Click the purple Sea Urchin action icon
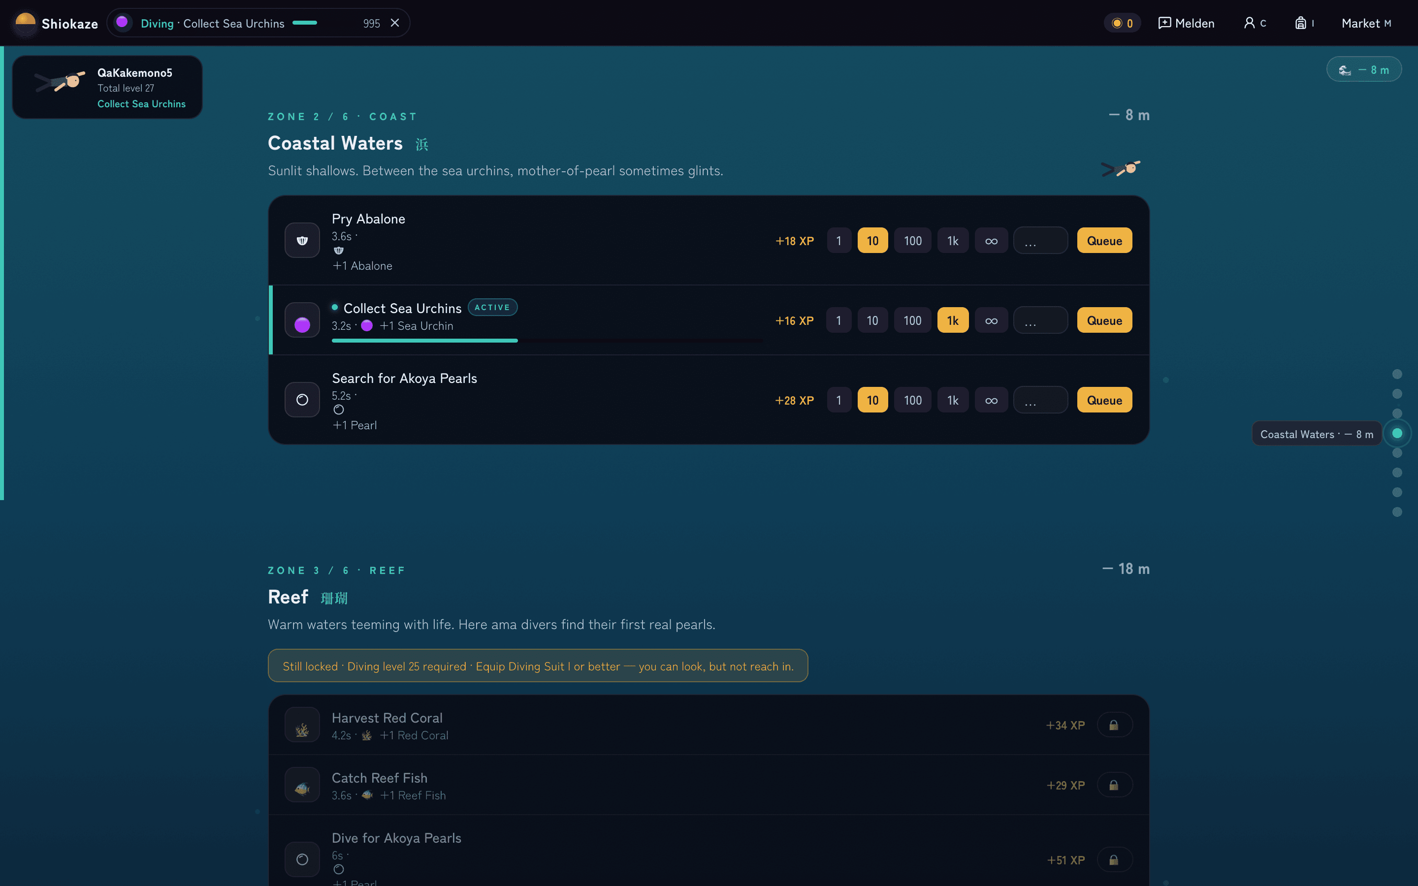The image size is (1418, 886). point(302,320)
